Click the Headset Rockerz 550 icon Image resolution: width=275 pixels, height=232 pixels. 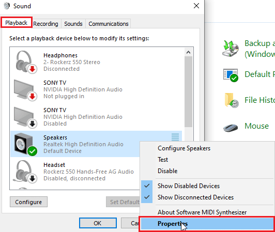pyautogui.click(x=25, y=172)
